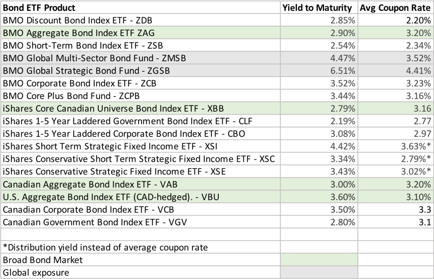Select the Canadian Government Bond Index ETF - VGV cell
Viewport: 434px width, 279px height.
click(95, 222)
